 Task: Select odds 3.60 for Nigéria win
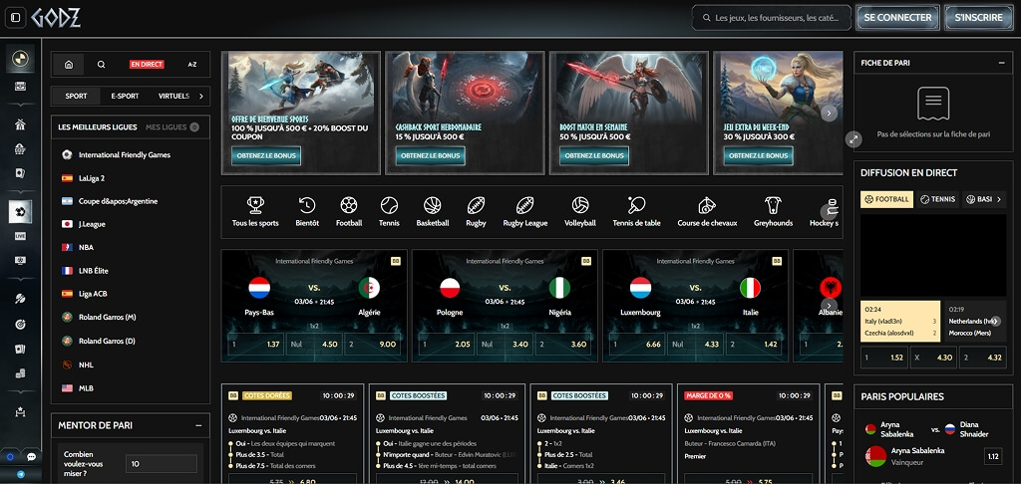click(562, 345)
